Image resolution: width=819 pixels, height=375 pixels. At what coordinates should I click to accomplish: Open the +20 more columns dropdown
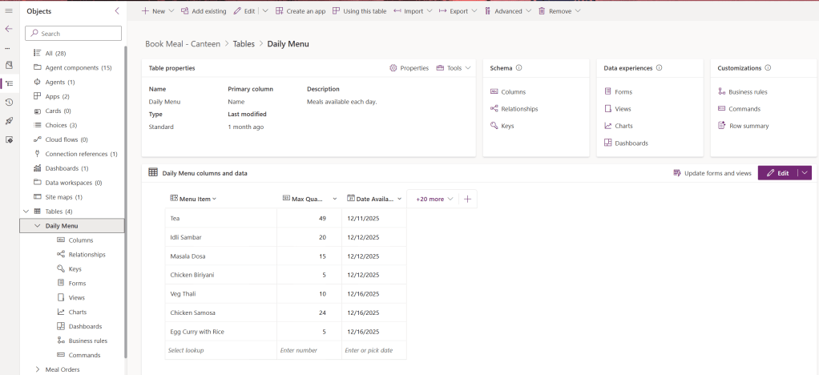coord(434,199)
